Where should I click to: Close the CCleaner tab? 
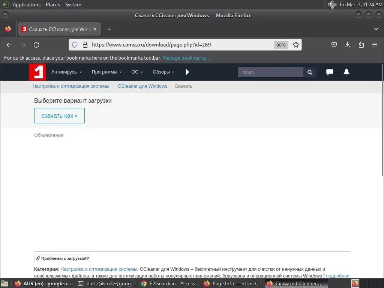point(95,29)
